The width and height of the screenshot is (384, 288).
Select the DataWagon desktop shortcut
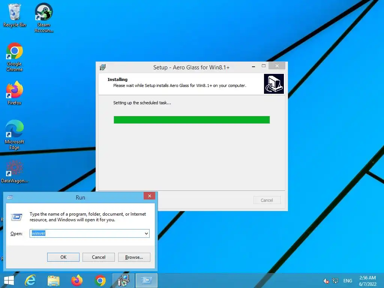tap(15, 171)
